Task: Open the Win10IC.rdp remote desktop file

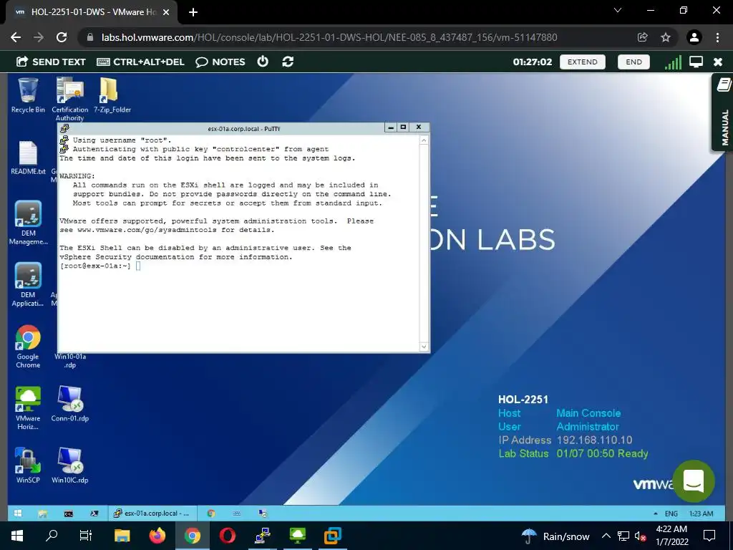Action: pos(69,465)
